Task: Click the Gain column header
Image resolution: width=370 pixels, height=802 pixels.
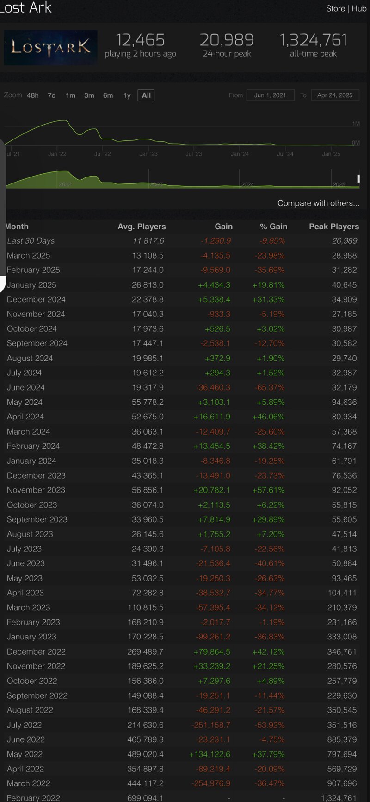Action: click(223, 227)
